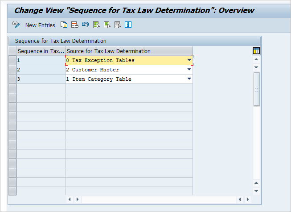This screenshot has height=212, width=291.
Task: Click bottom down arrow of vertical scrollbar
Action: [256, 191]
